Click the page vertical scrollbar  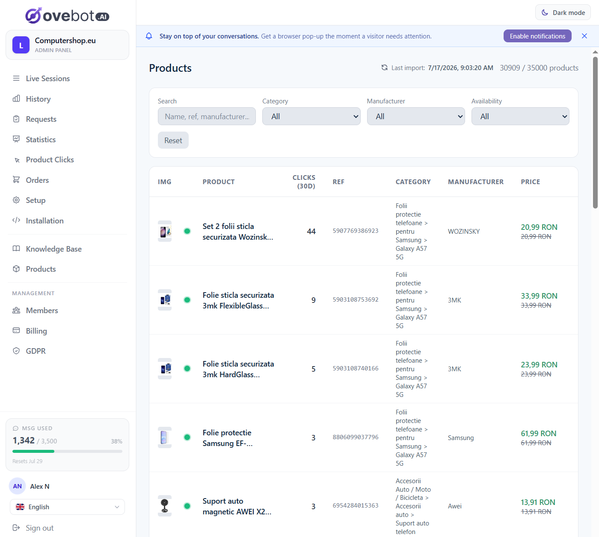tap(595, 132)
